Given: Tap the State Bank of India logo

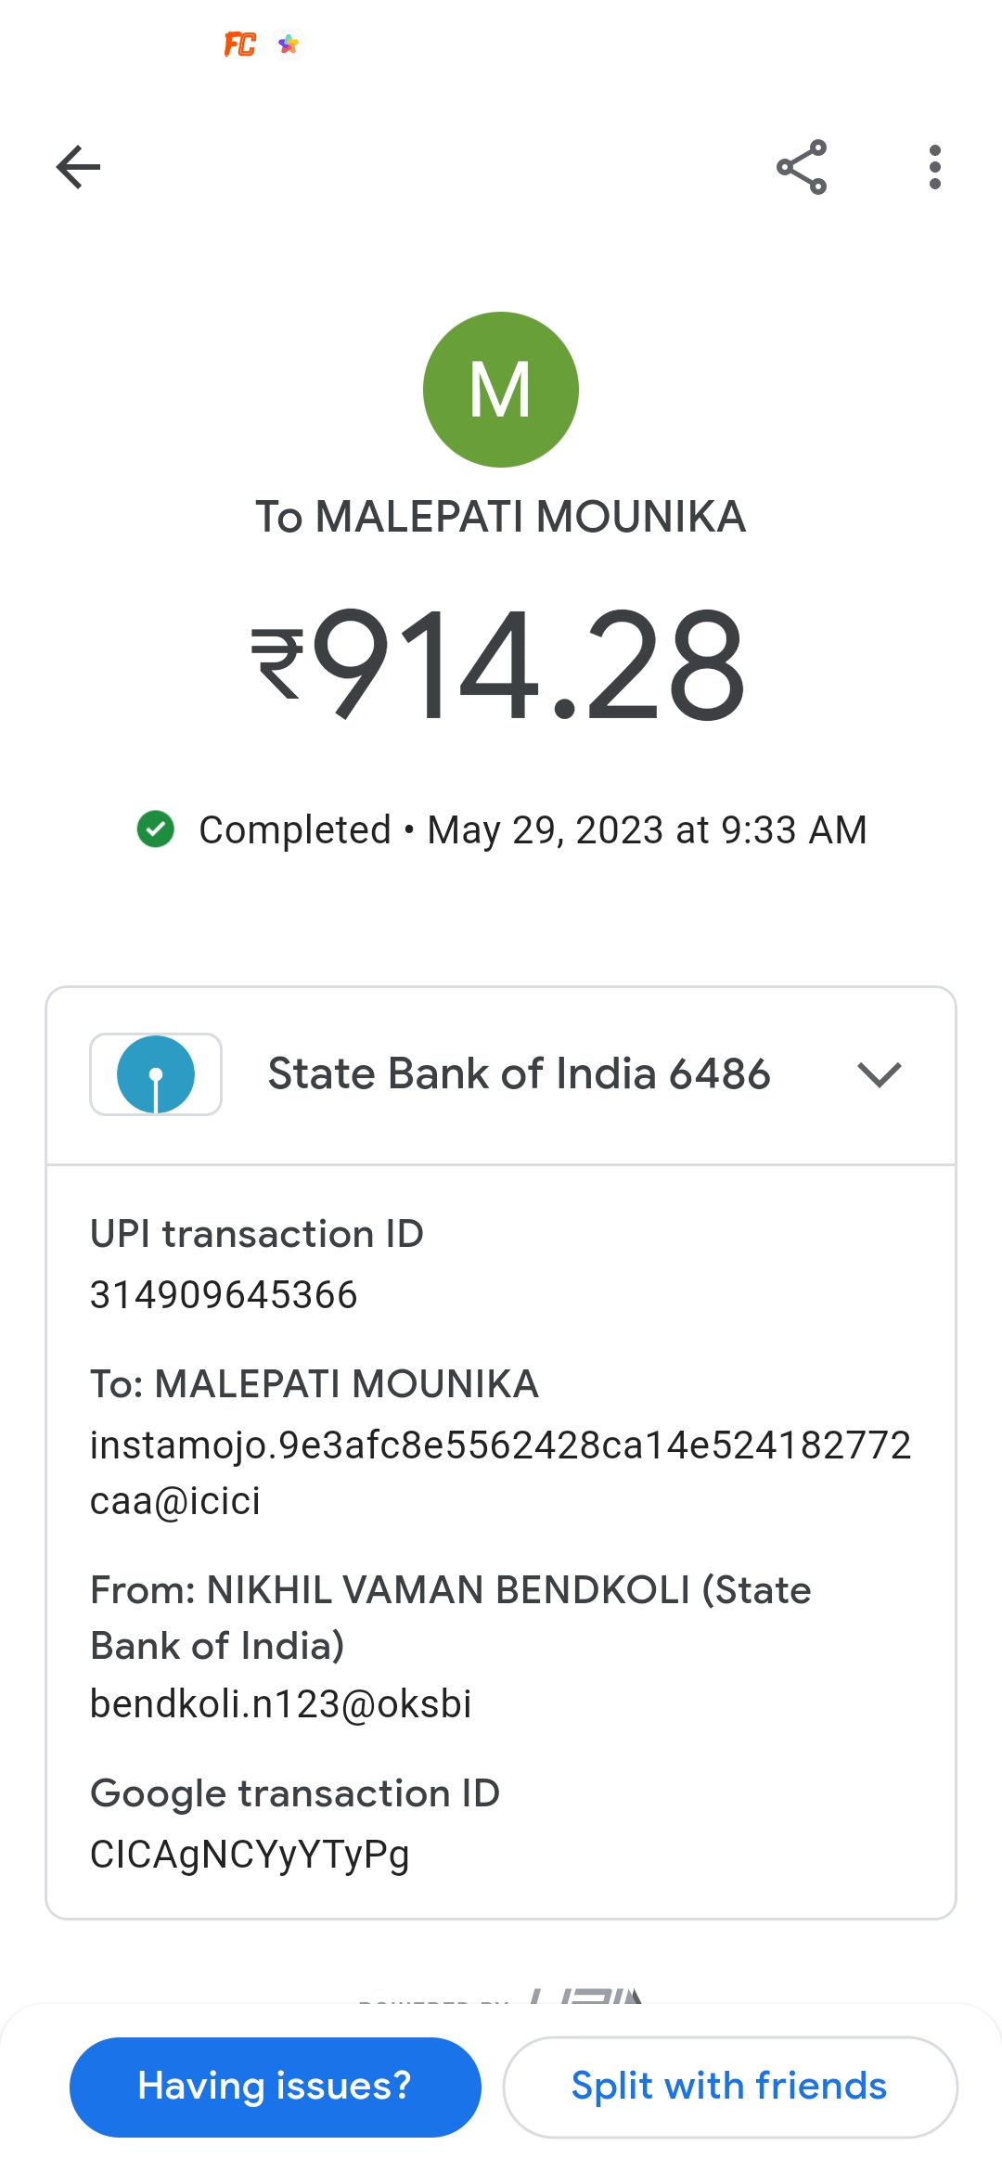Looking at the screenshot, I should click(x=156, y=1074).
